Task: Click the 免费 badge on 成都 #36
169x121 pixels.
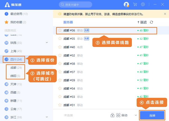Action: pos(86,30)
